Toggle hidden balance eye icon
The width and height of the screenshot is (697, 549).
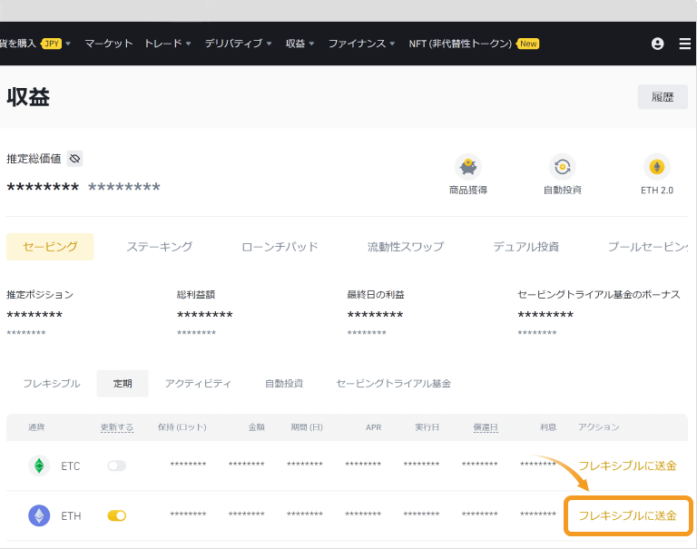tap(74, 159)
